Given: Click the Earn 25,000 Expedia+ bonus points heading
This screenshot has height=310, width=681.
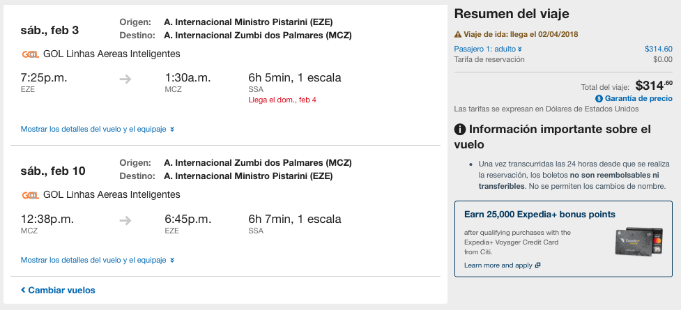Looking at the screenshot, I should click(540, 215).
